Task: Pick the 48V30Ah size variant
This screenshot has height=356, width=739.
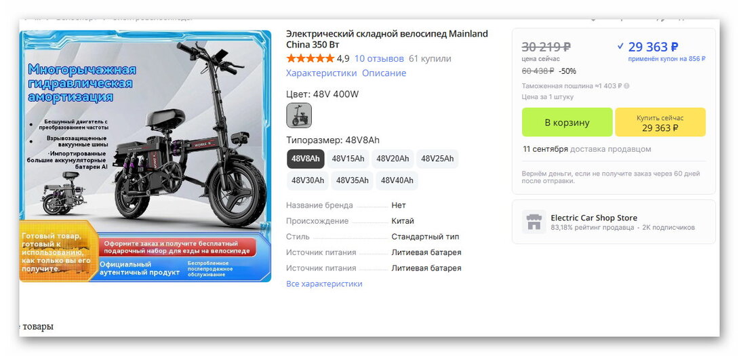Action: [x=308, y=180]
